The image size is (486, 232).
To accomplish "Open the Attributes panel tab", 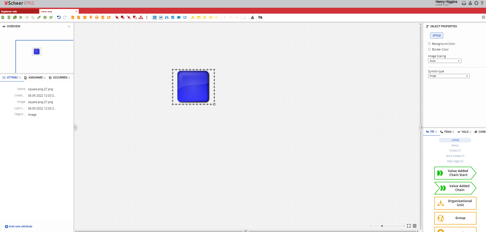I will click(12, 78).
